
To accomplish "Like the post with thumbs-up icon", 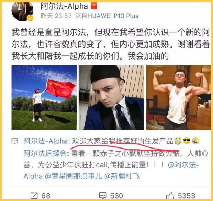I will [170, 195].
